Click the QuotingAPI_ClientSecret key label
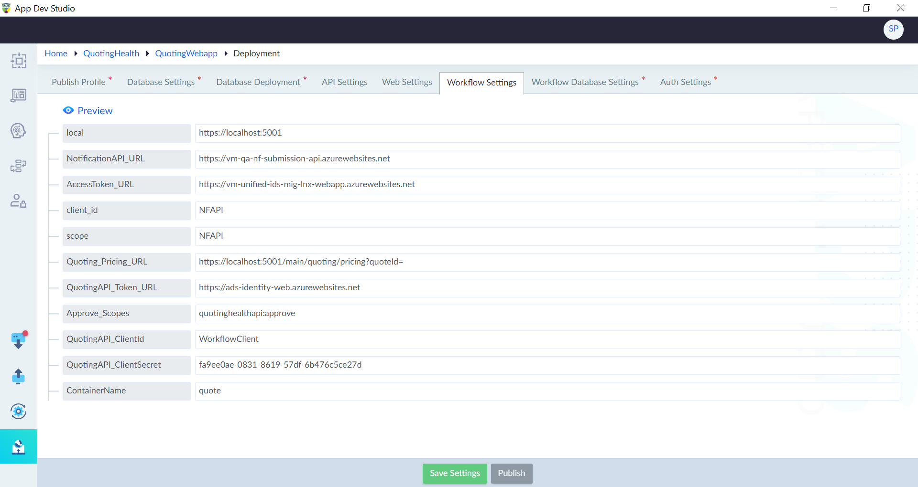Image resolution: width=918 pixels, height=487 pixels. [127, 365]
